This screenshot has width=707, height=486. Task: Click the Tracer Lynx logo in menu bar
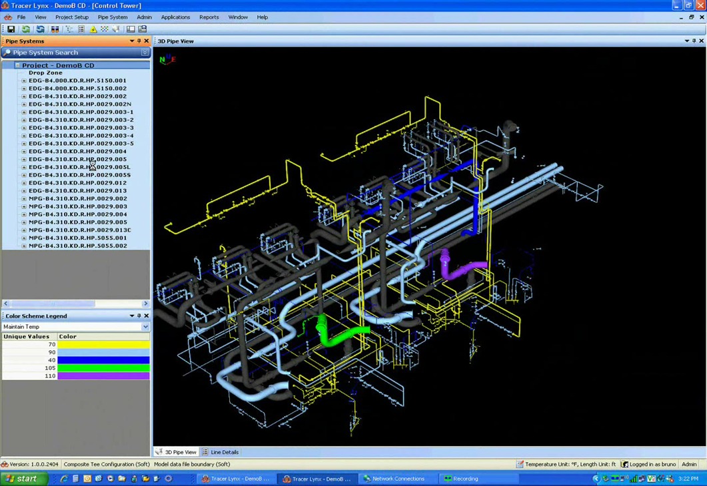(x=8, y=17)
